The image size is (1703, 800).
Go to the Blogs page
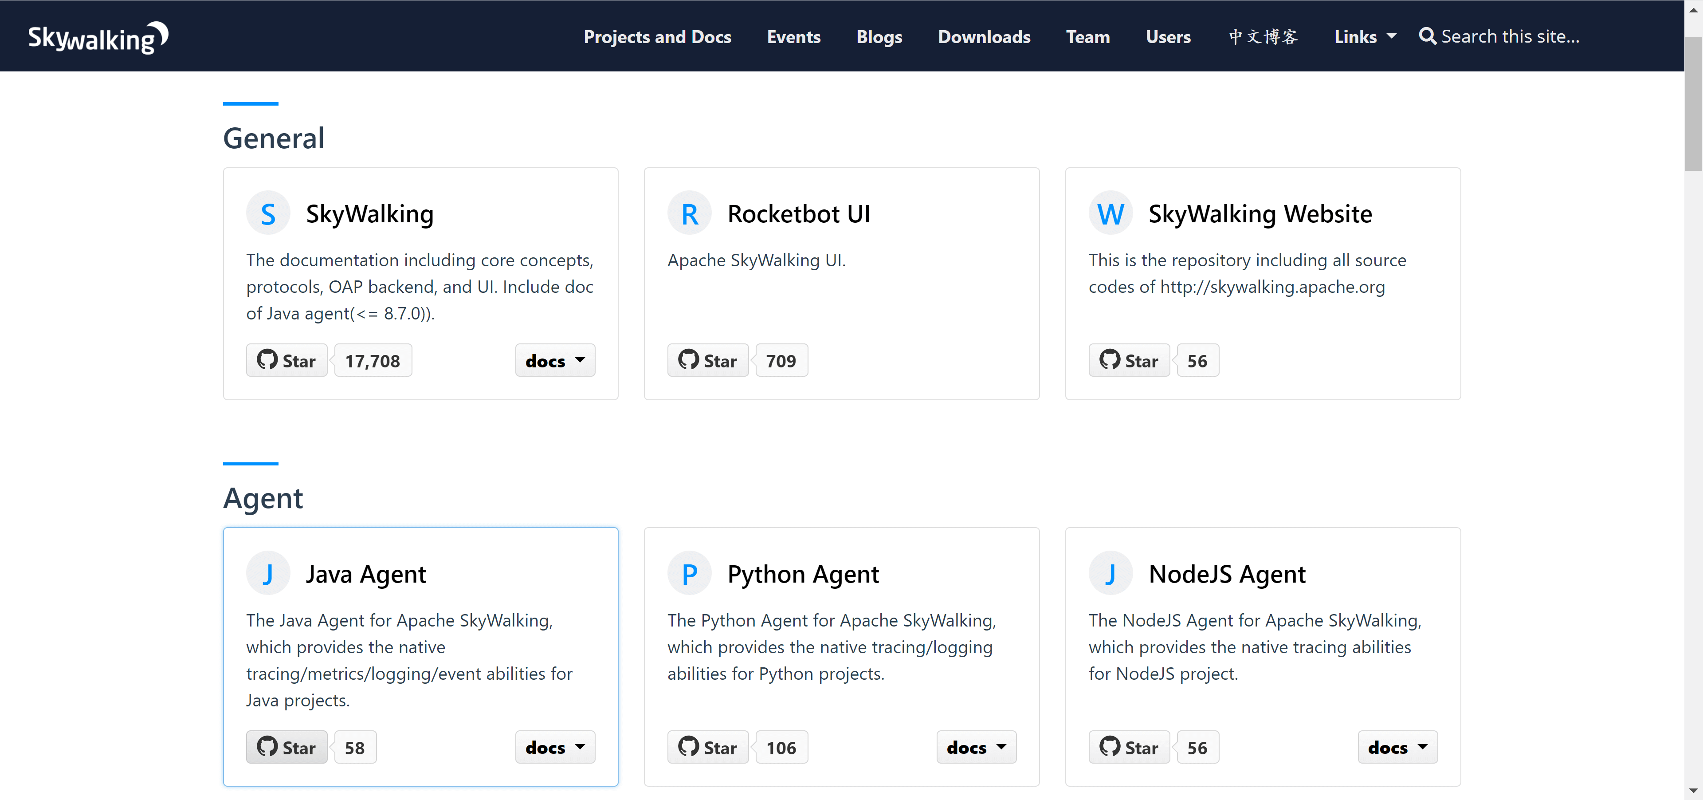point(879,37)
